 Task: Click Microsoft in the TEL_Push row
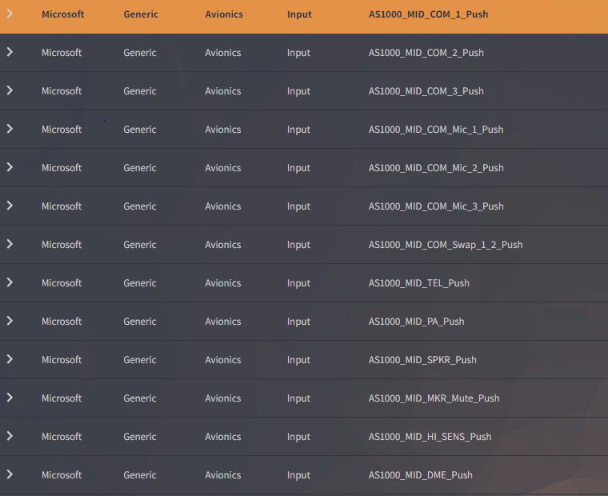62,283
